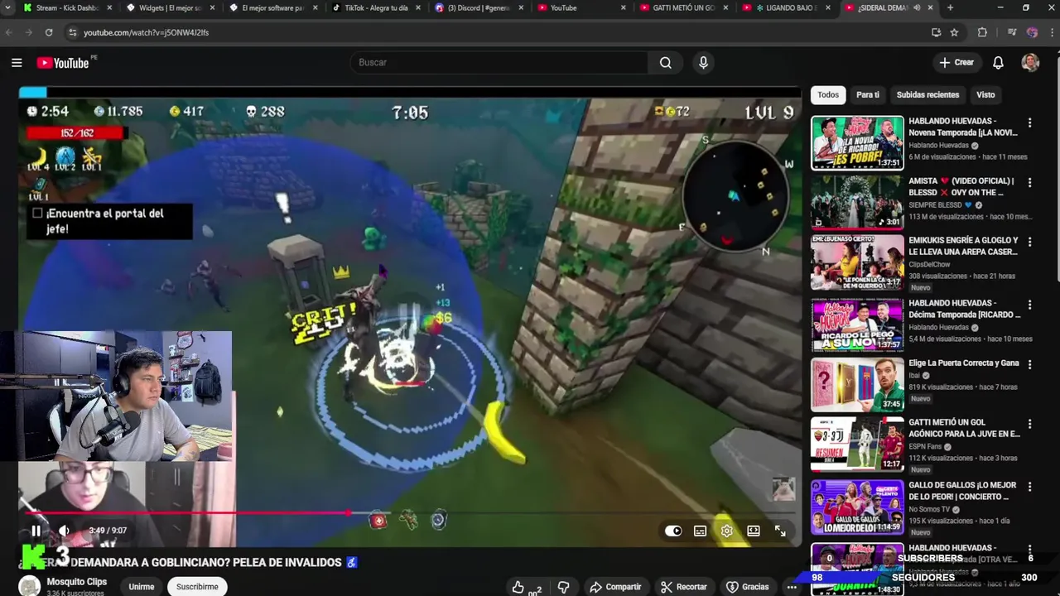Open the Mosquito Clips channel name
The width and height of the screenshot is (1060, 596).
76,582
